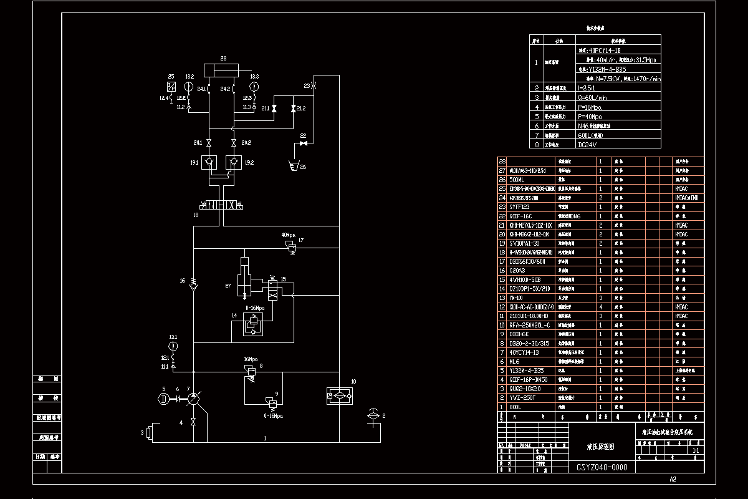Click DBDS6K10/600 entry in parts list
The height and width of the screenshot is (499, 748).
(527, 261)
